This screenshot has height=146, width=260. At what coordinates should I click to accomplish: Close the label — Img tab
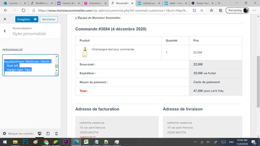(x=186, y=3)
